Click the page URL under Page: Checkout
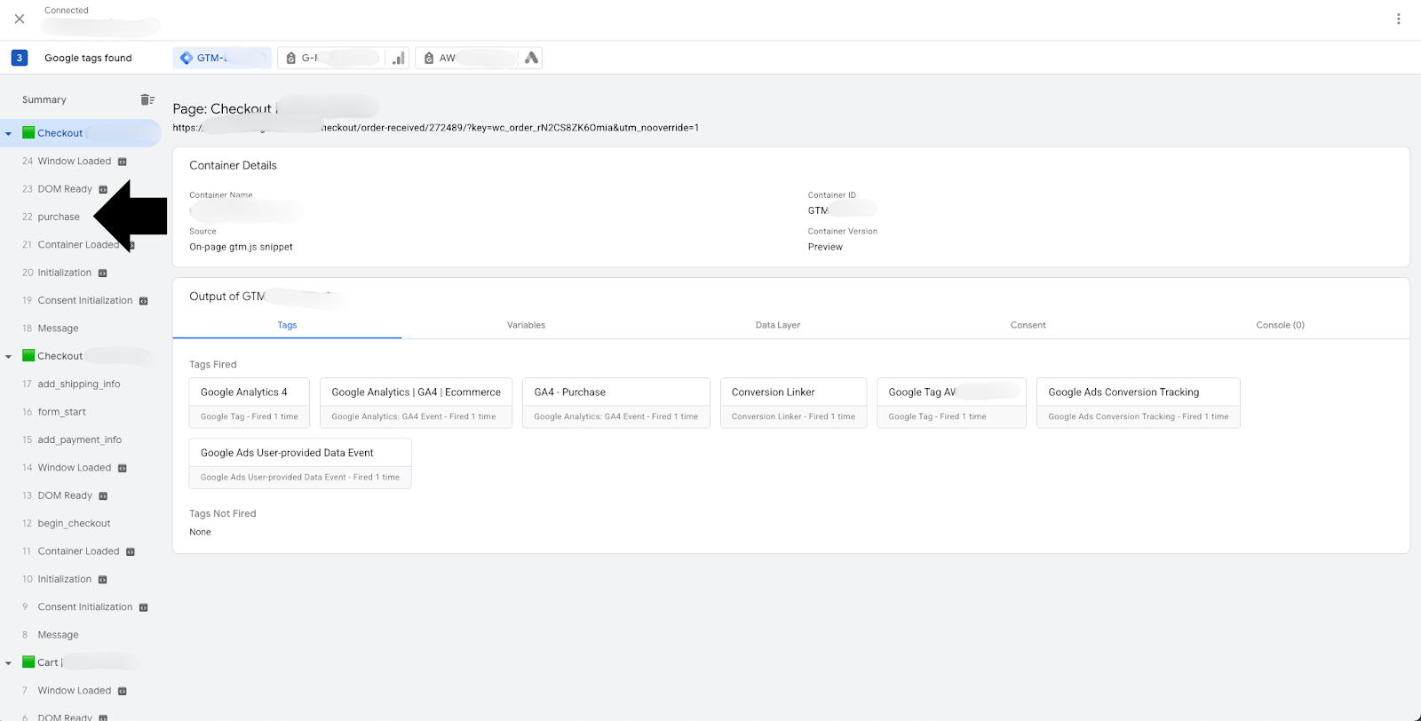1421x721 pixels. pos(435,128)
